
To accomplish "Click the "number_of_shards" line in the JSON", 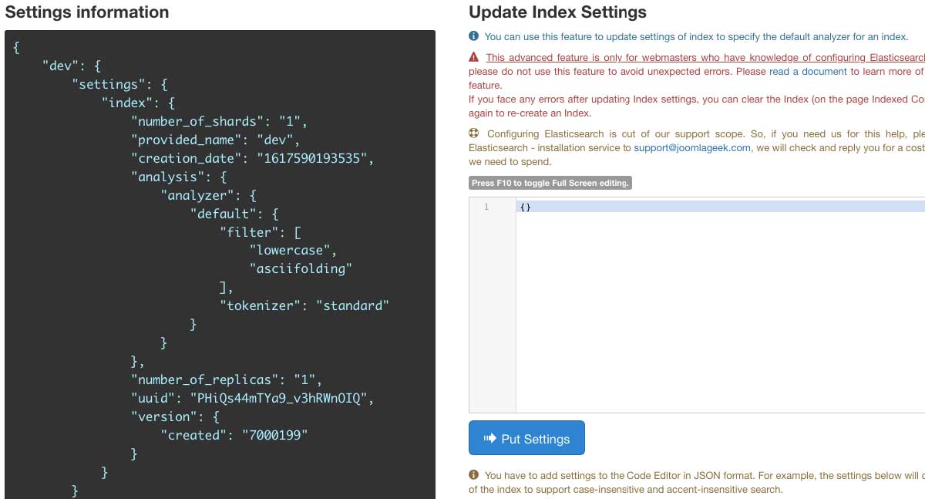I will pos(219,121).
